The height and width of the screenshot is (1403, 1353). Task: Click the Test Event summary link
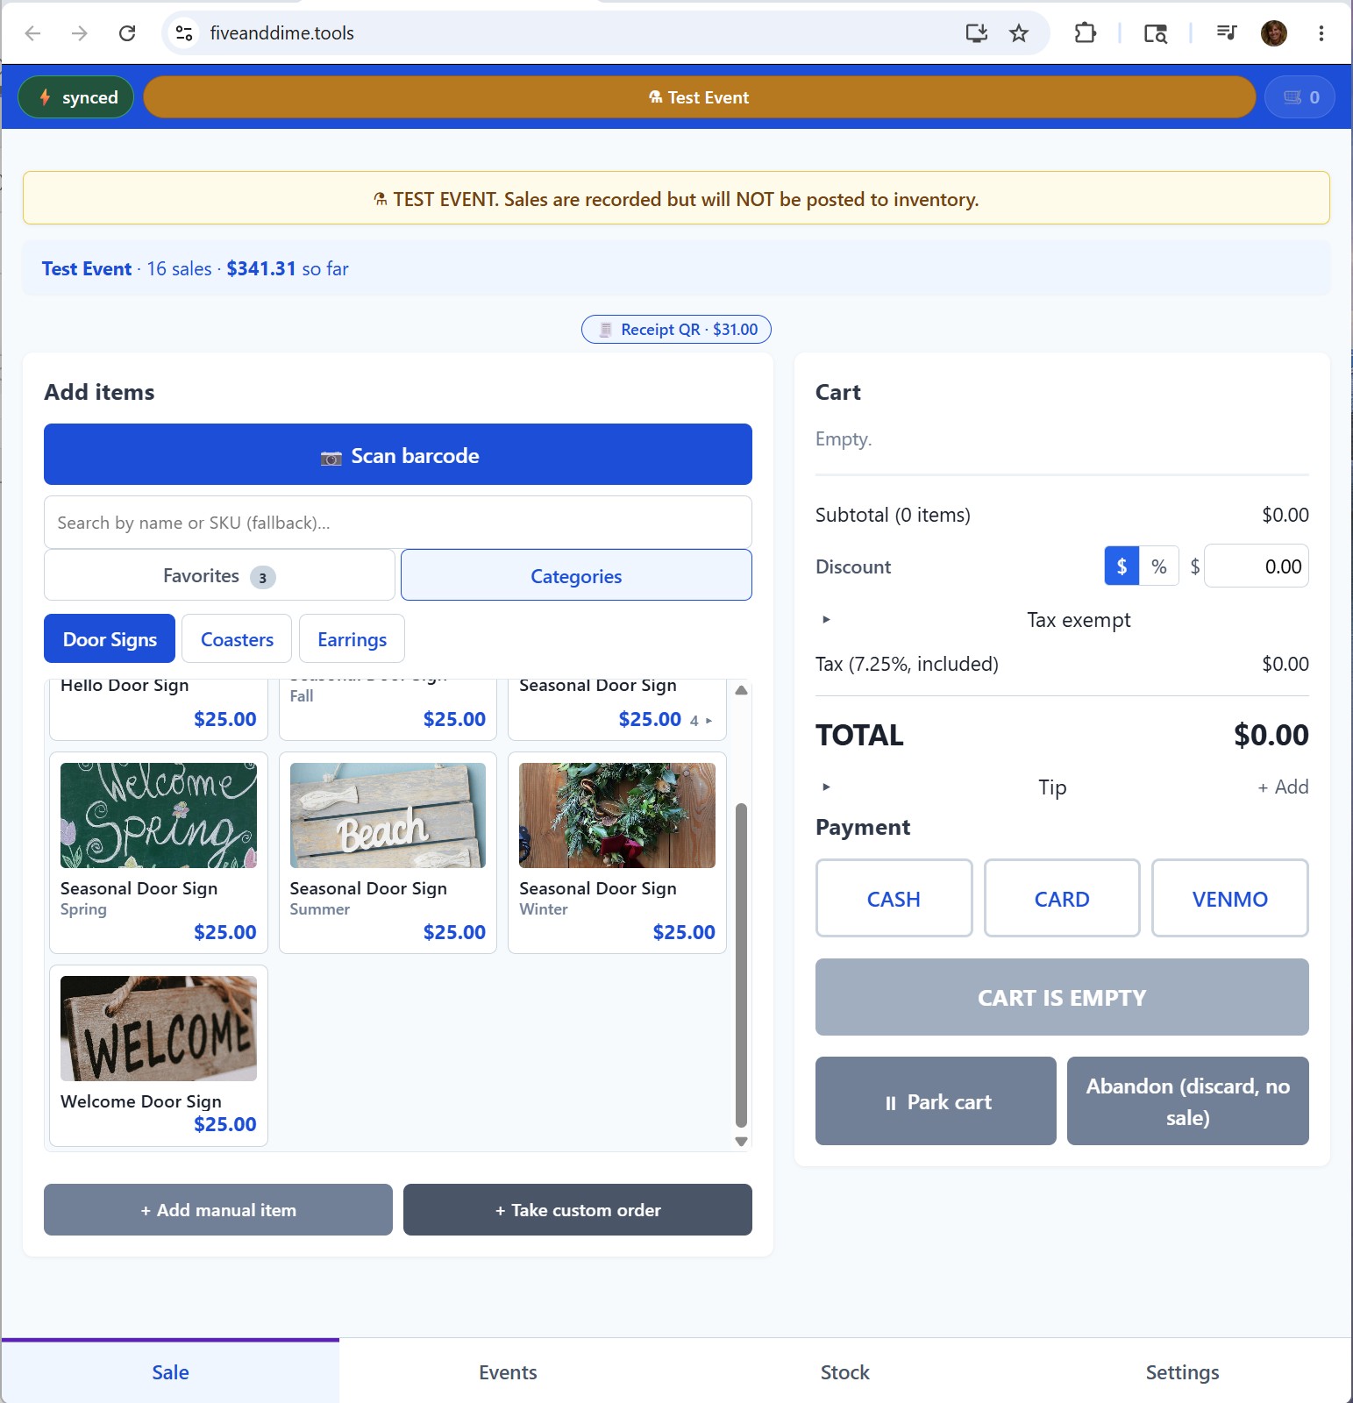coord(87,268)
